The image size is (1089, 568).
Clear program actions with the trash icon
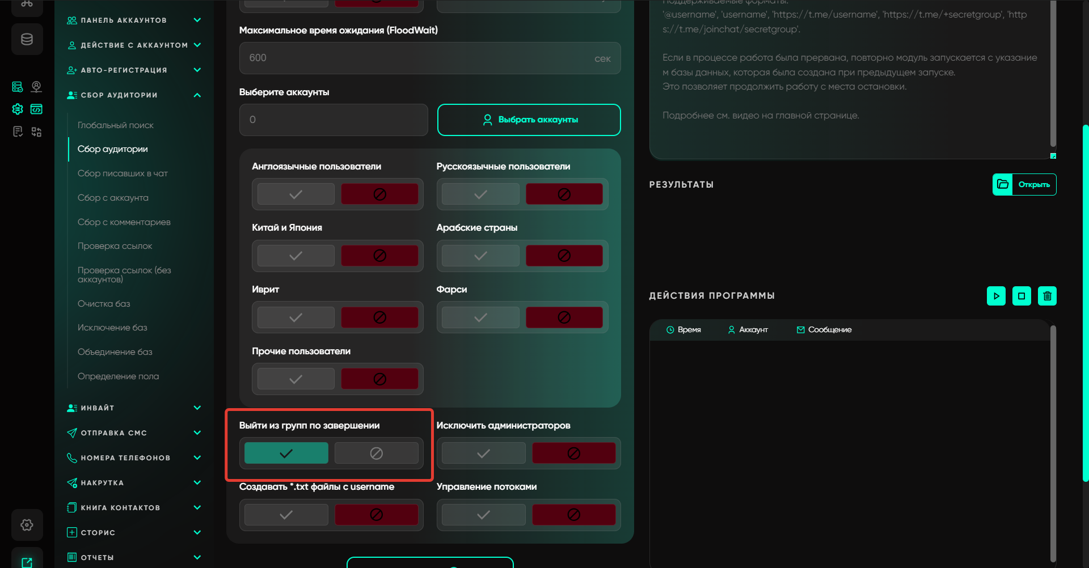[x=1047, y=296]
